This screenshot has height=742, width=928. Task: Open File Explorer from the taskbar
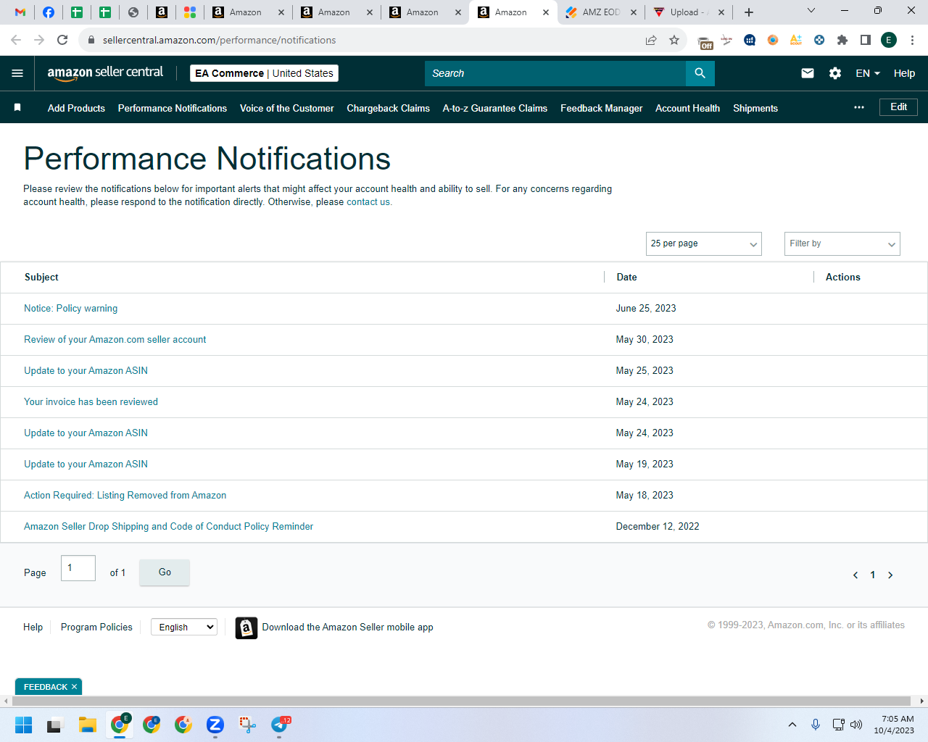[88, 725]
